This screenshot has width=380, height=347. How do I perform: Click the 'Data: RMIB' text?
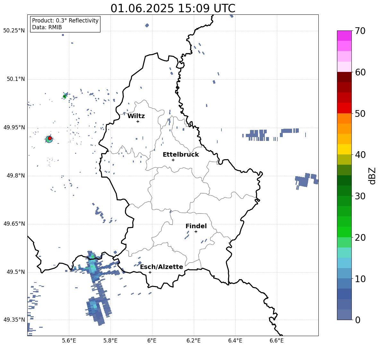point(47,27)
